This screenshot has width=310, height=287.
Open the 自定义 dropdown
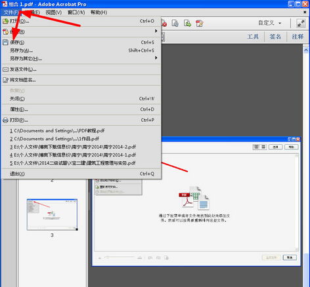tap(269, 23)
